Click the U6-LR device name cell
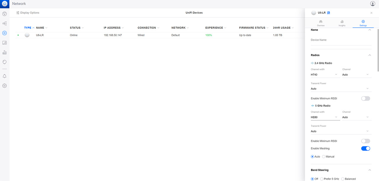The width and height of the screenshot is (379, 181). point(40,35)
